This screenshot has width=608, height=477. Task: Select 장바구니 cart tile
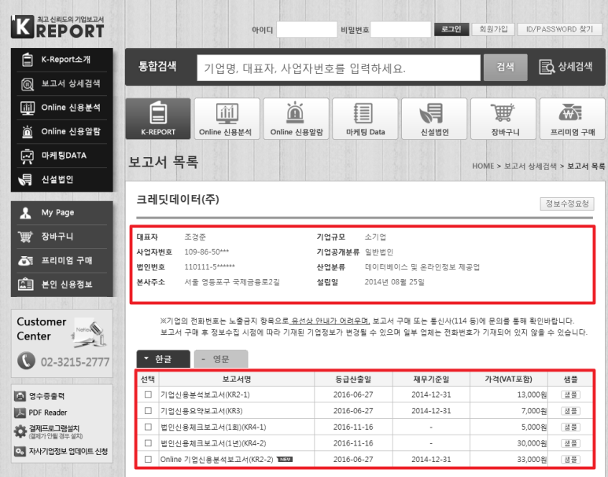click(x=503, y=119)
